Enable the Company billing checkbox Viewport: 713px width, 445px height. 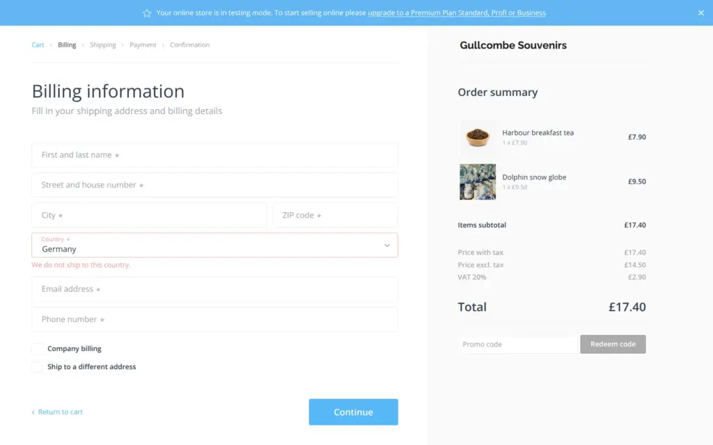click(38, 349)
